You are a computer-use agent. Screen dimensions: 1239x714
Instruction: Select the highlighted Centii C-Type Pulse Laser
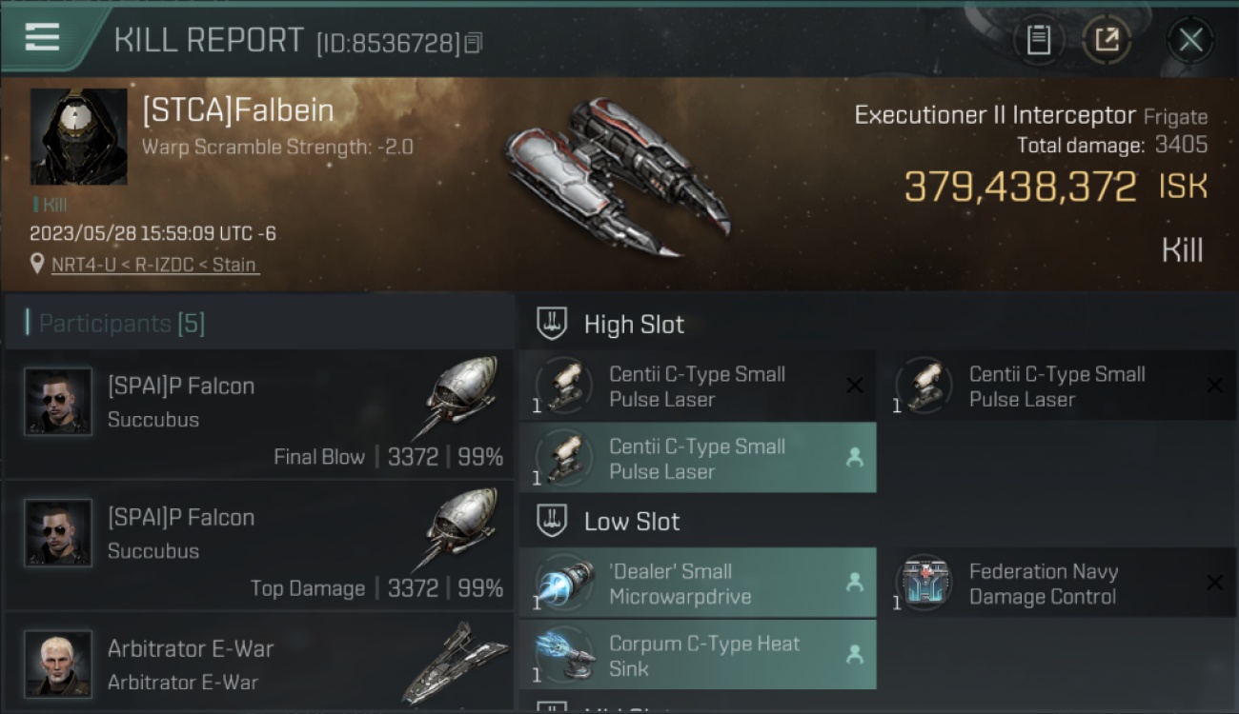698,458
